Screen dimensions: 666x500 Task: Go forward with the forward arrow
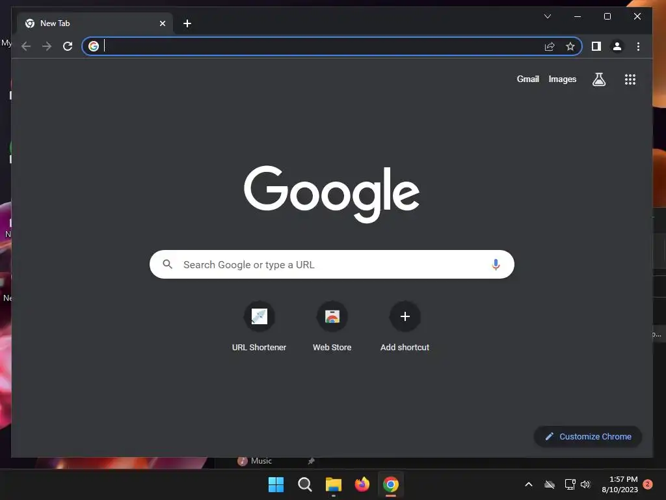(47, 46)
